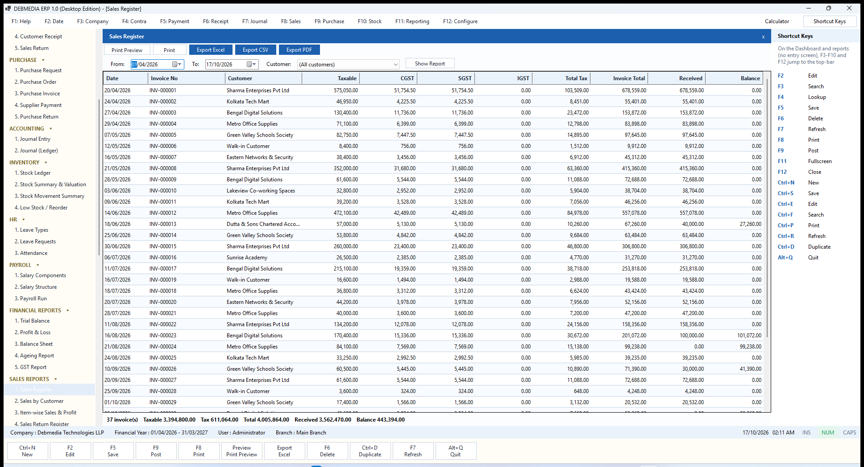864x467 pixels.
Task: Collapse the ACCOUNTING section arrow
Action: coord(50,128)
